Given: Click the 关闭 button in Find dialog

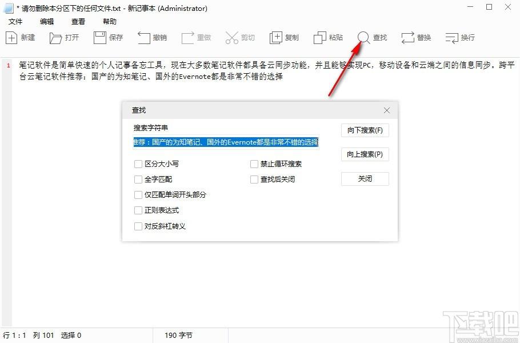Looking at the screenshot, I should [365, 179].
